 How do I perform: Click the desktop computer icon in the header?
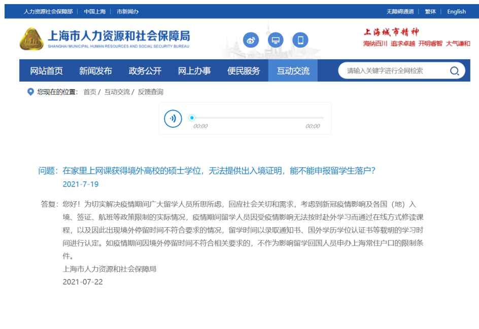276,40
